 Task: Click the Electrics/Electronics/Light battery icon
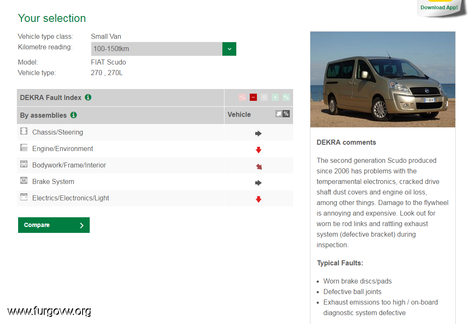[x=24, y=197]
